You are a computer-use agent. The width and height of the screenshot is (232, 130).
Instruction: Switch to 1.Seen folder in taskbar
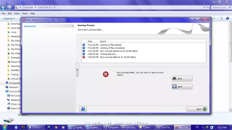(146, 127)
